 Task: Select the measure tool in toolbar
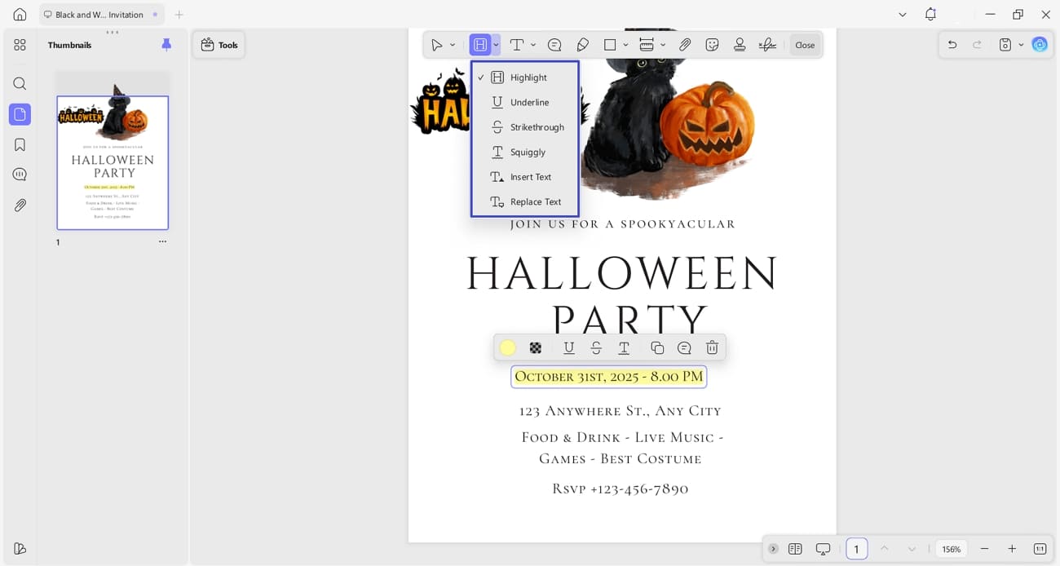[x=647, y=45]
